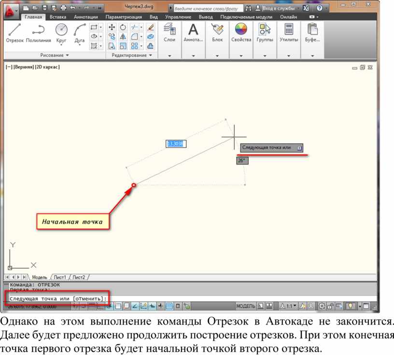Open workspace switching gear in status bar
The image size is (394, 355).
[x=322, y=306]
